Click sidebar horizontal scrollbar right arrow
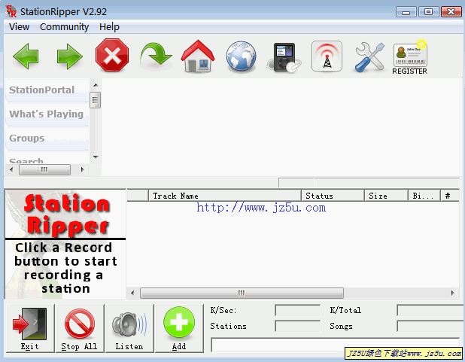Image resolution: width=465 pixels, height=362 pixels. (x=82, y=170)
